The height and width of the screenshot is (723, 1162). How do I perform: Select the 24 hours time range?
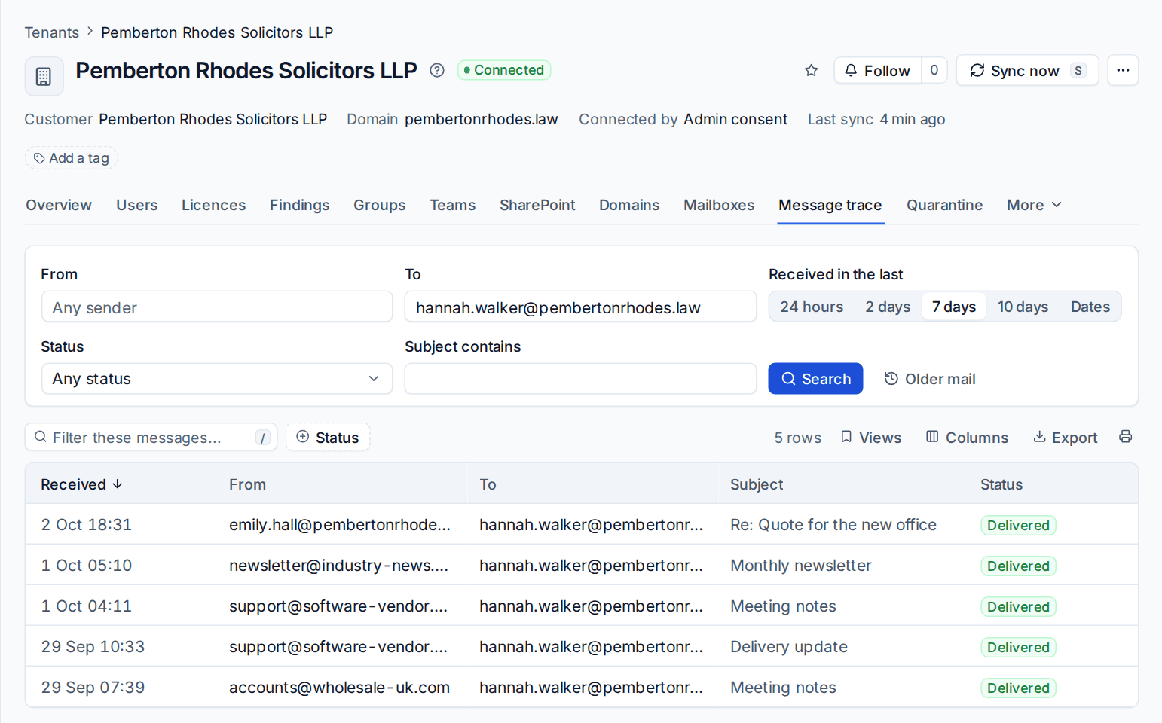point(812,307)
